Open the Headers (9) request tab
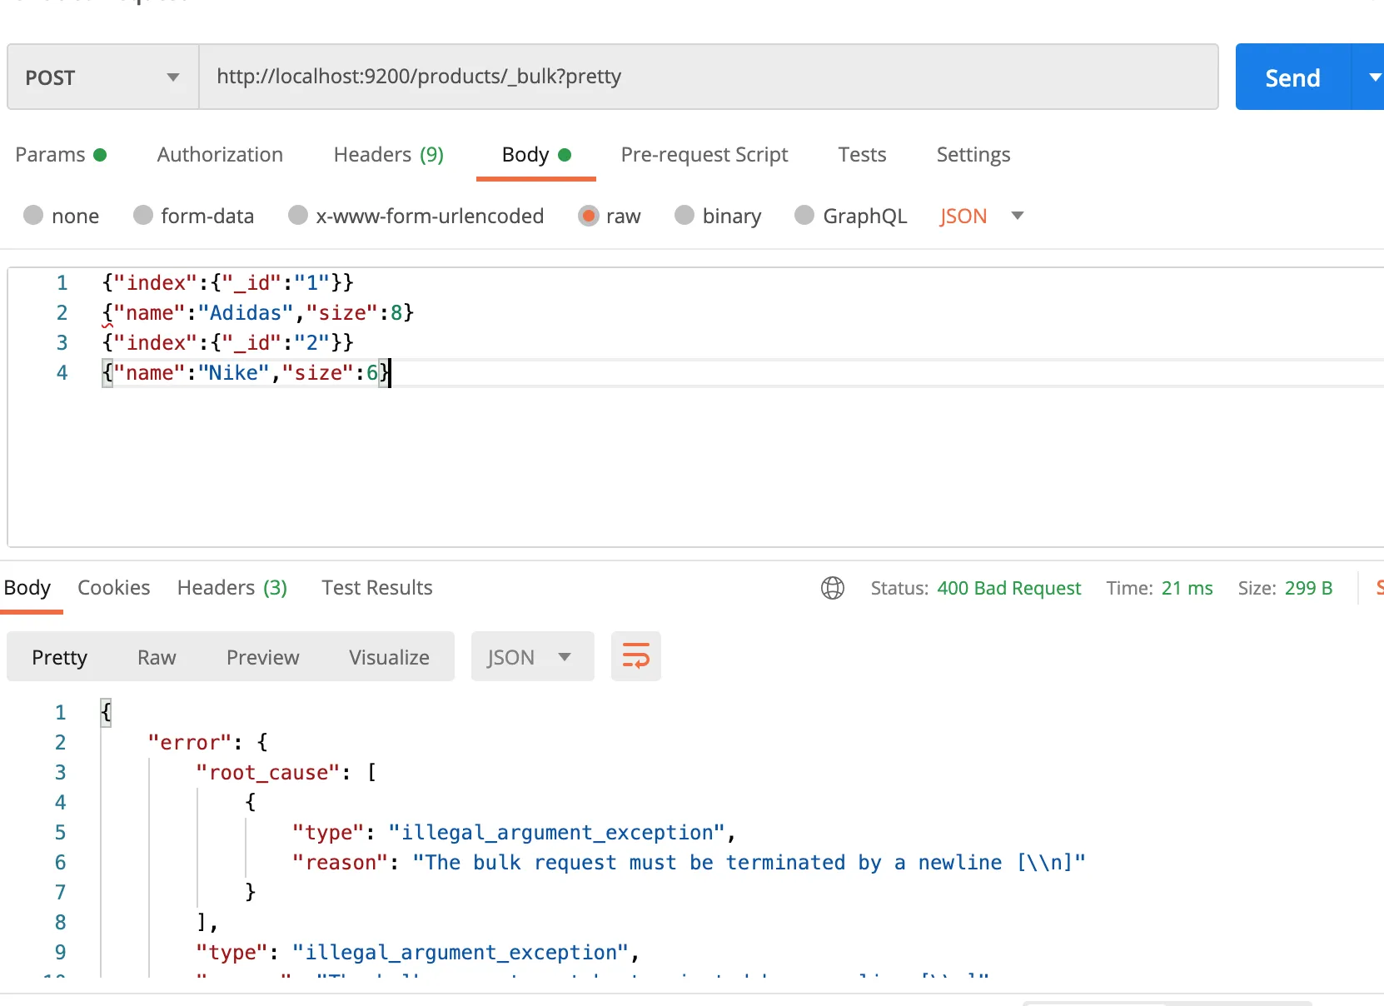The width and height of the screenshot is (1384, 1006). coord(388,155)
